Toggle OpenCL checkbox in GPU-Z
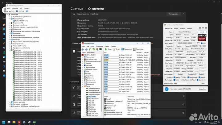The width and height of the screenshot is (222, 125). tap(174, 77)
